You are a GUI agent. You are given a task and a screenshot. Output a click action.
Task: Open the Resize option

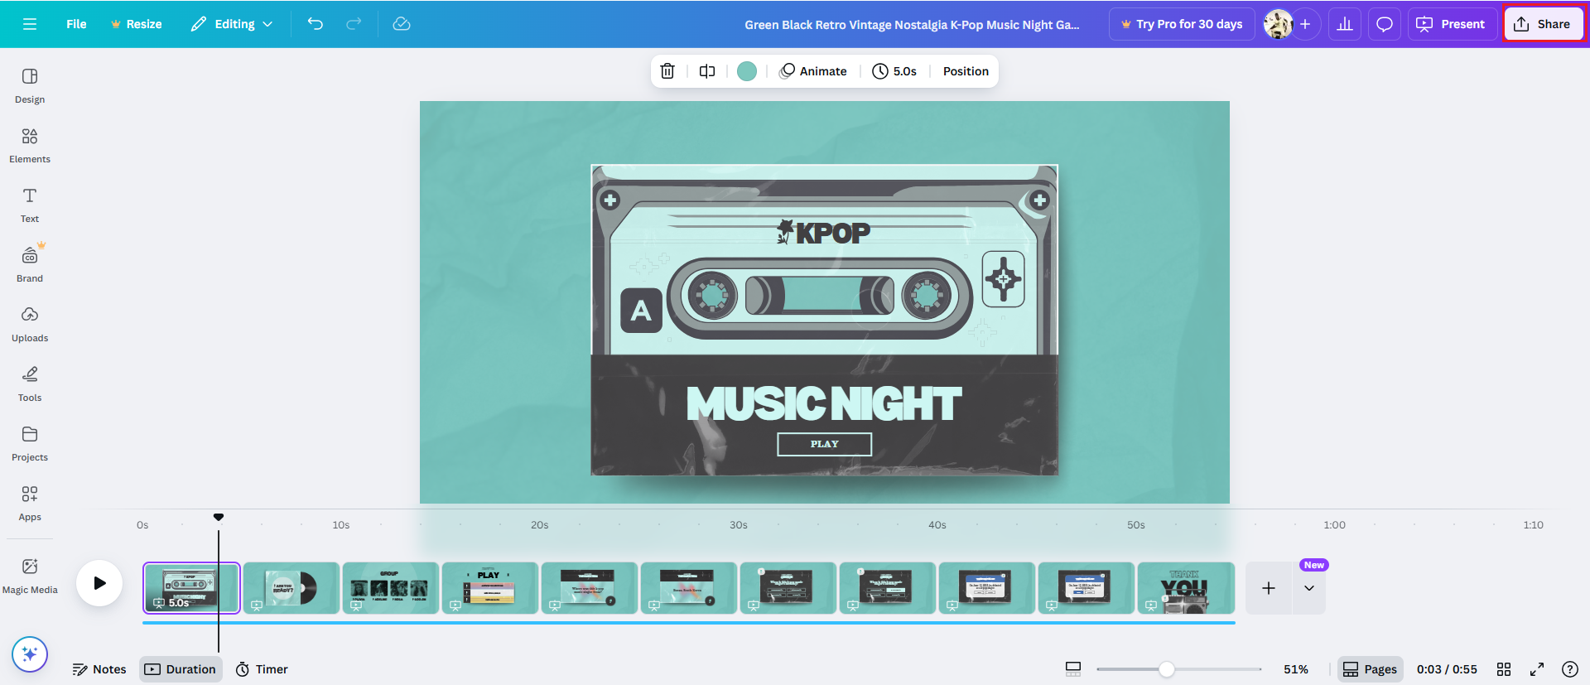point(136,24)
